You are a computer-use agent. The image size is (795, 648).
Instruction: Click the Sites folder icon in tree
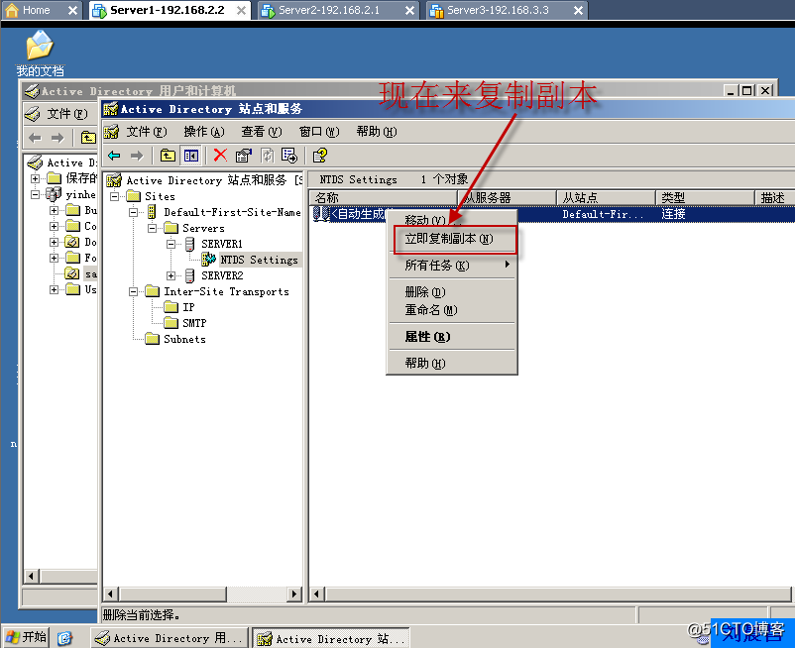[x=134, y=196]
